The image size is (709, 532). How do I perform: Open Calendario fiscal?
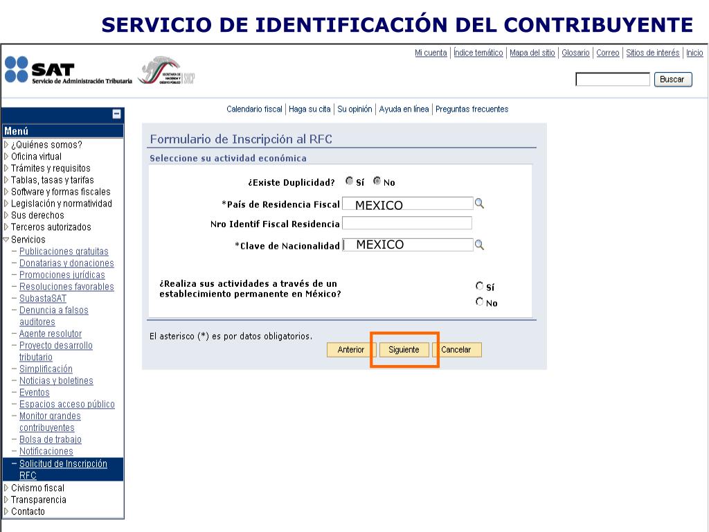click(254, 109)
